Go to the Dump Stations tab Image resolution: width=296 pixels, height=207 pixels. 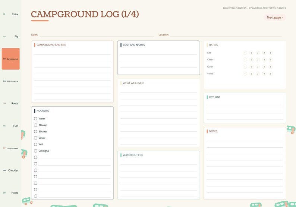[x=10, y=148]
